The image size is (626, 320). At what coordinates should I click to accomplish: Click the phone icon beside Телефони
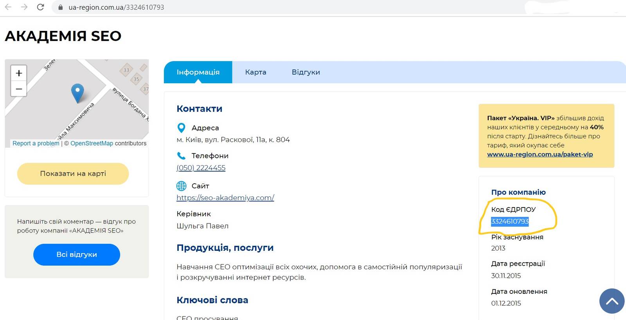181,156
